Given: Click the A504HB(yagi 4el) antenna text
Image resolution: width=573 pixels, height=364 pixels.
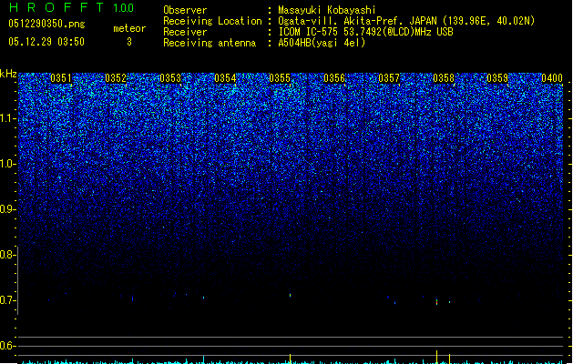Looking at the screenshot, I should click(322, 43).
